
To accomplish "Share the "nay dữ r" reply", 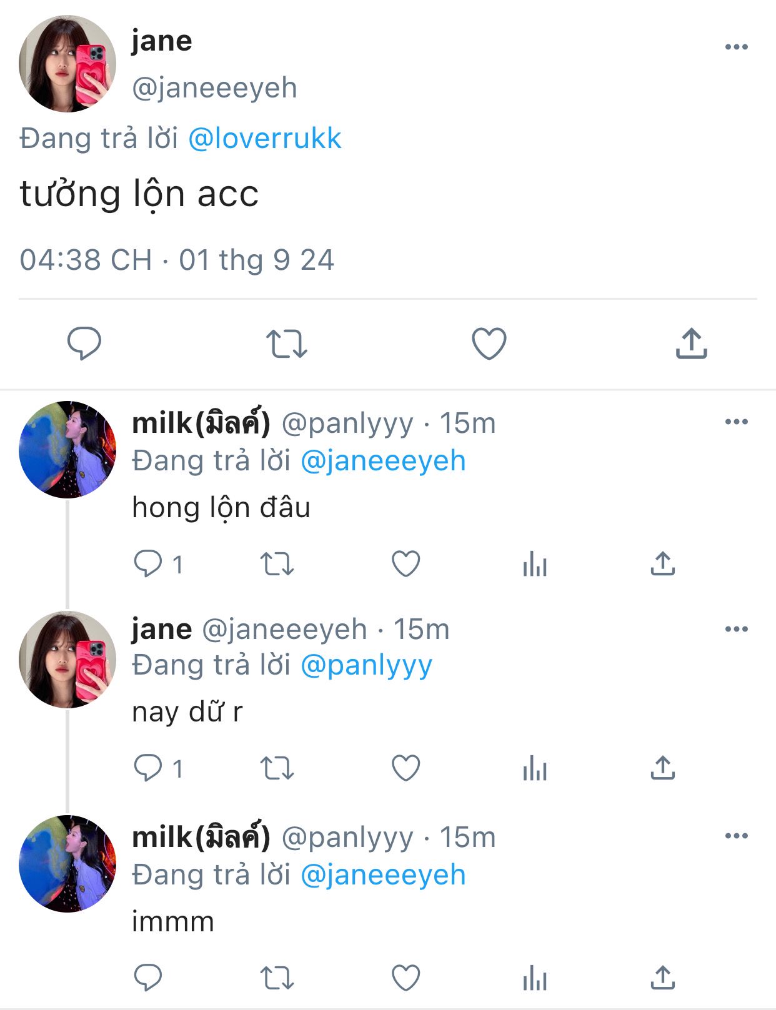I will [663, 768].
